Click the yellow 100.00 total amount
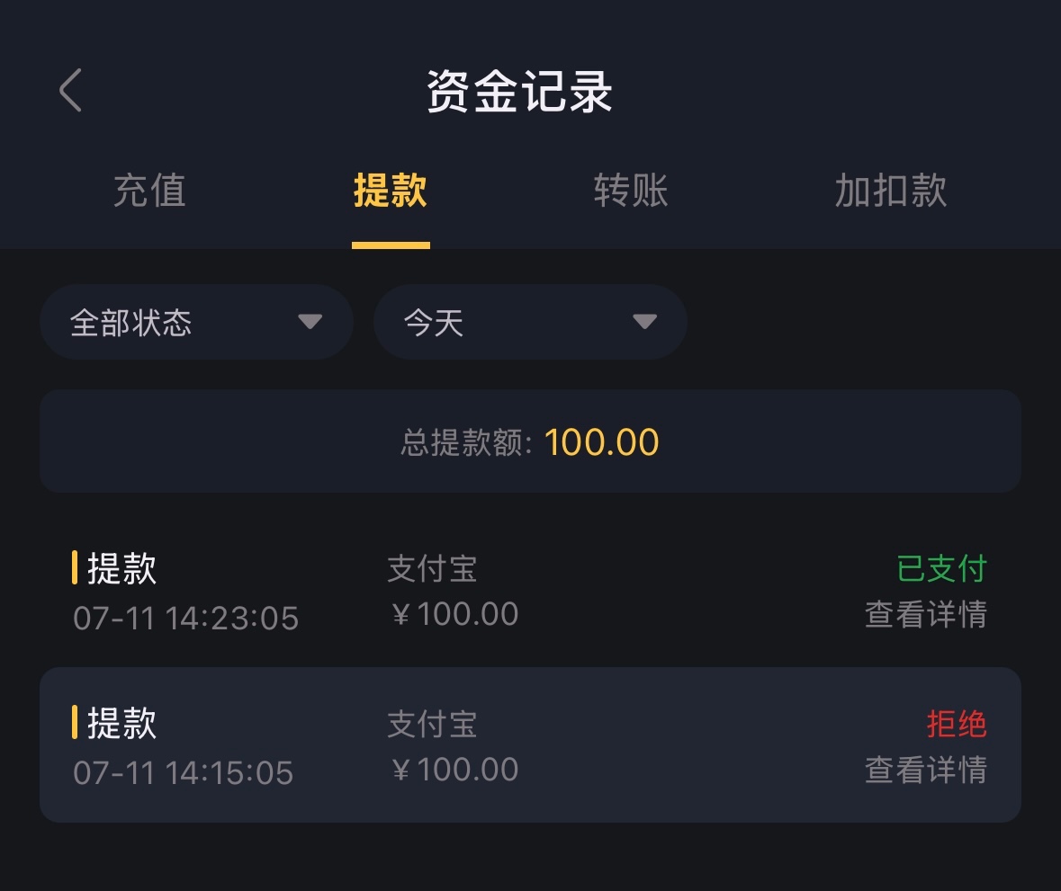Viewport: 1061px width, 891px height. 602,442
